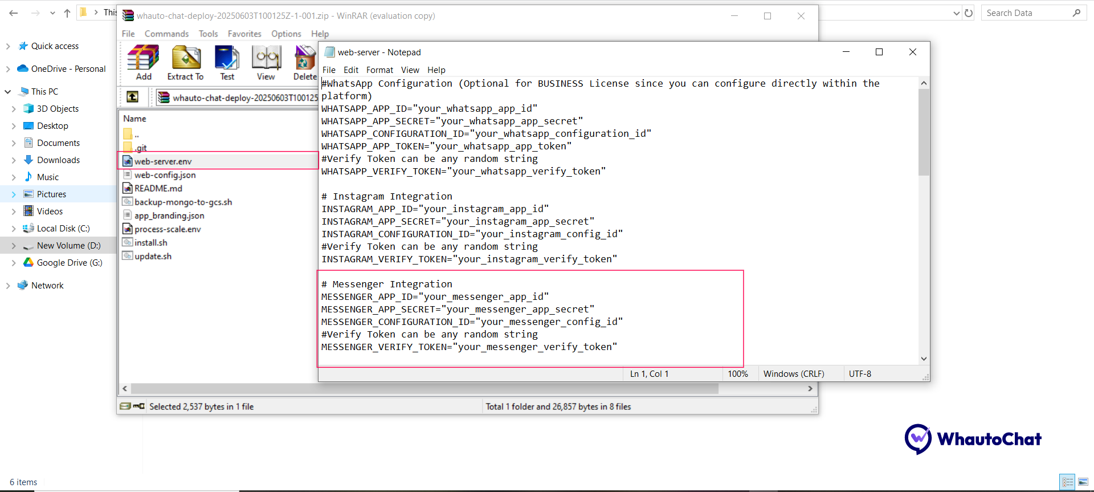Switch Explorer to large icons view
The width and height of the screenshot is (1094, 492).
coord(1083,482)
